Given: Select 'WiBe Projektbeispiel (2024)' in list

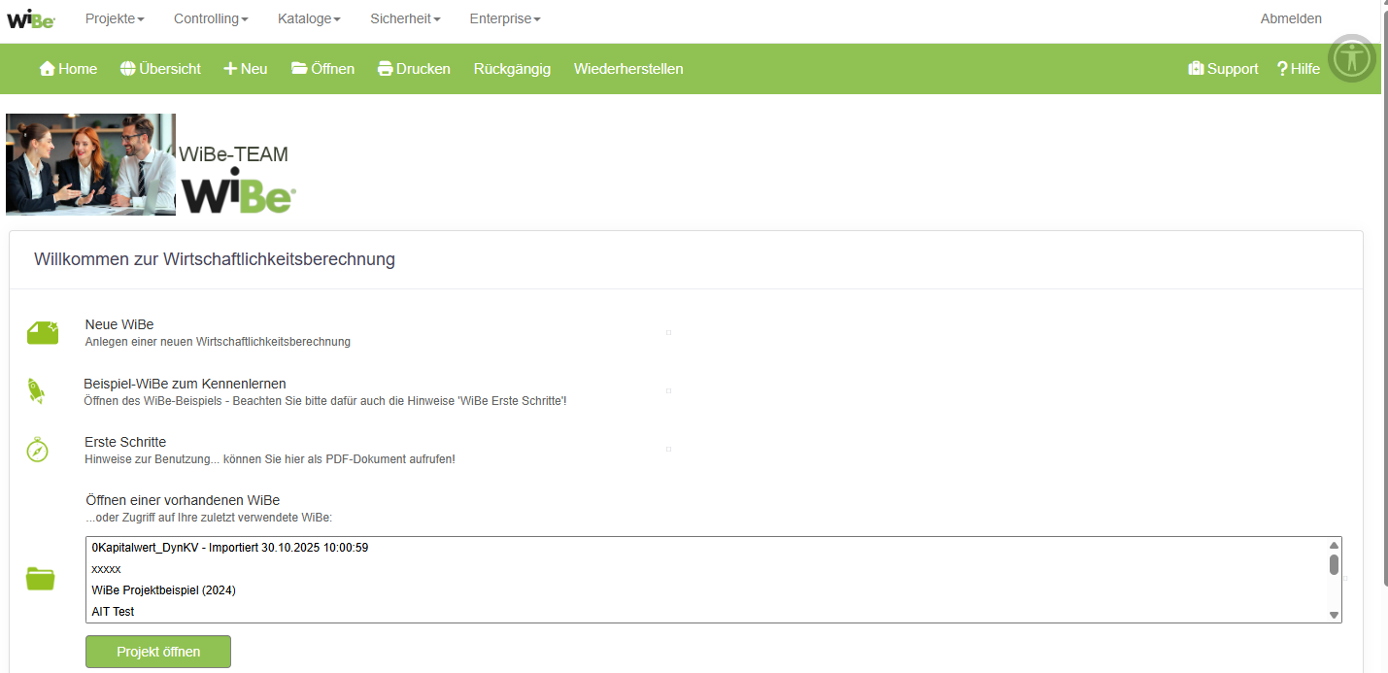Looking at the screenshot, I should (x=164, y=590).
